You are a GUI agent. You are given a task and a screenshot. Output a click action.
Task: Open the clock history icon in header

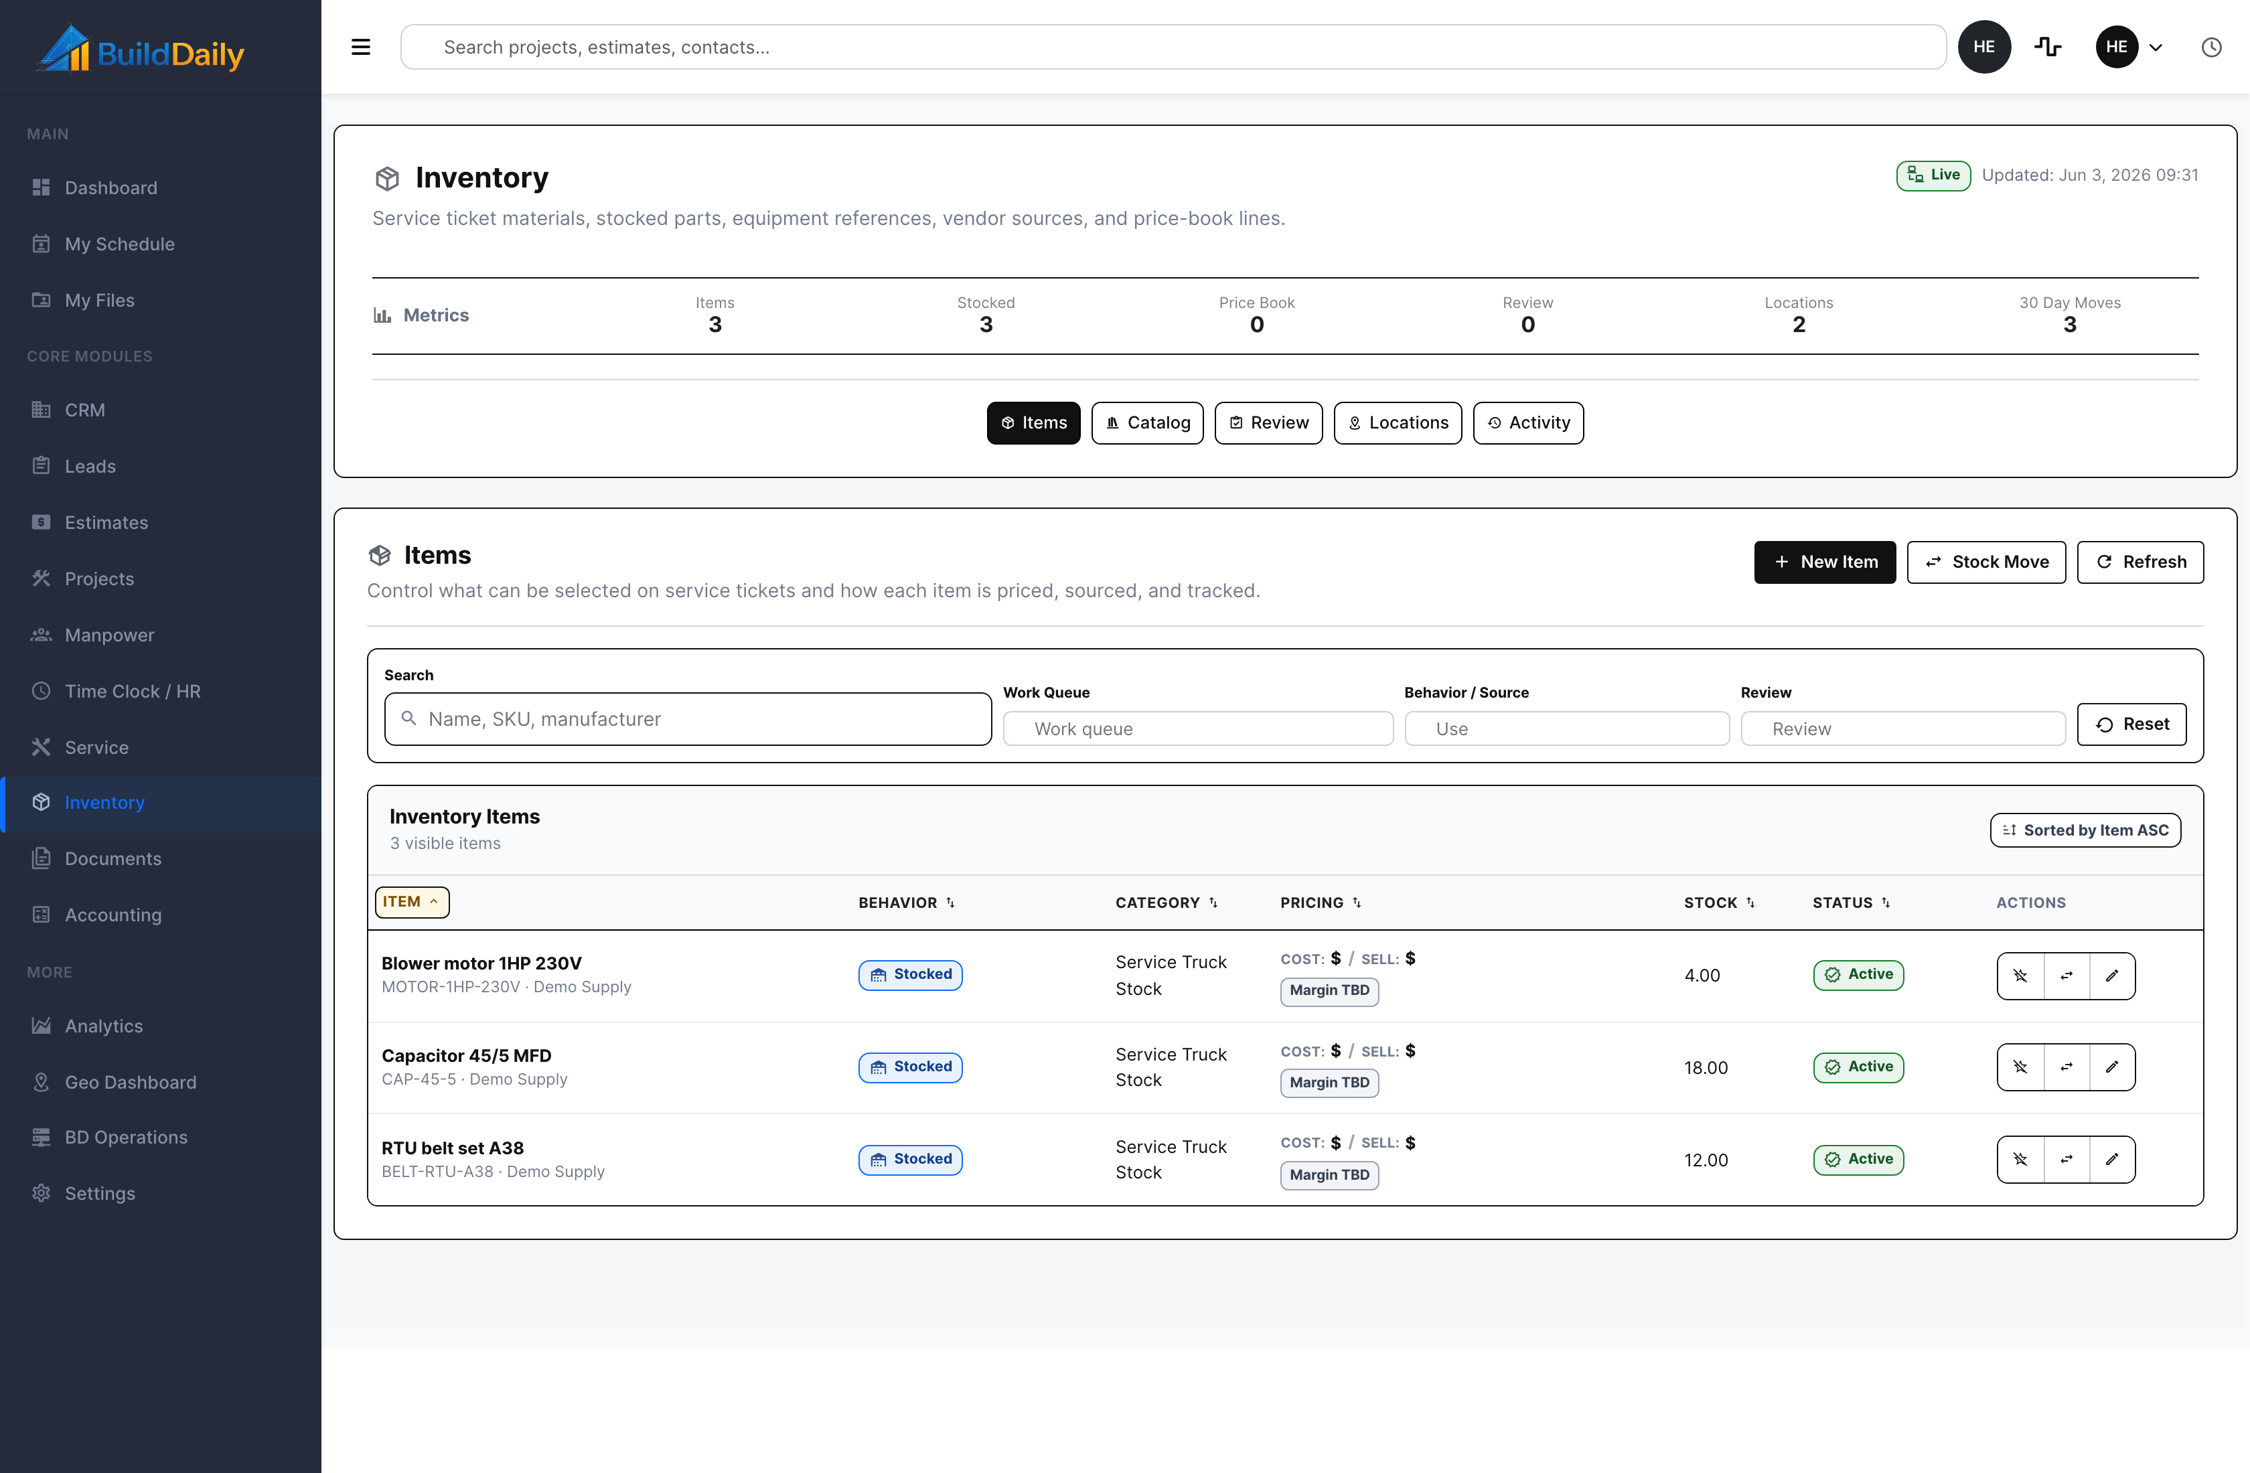coord(2211,48)
